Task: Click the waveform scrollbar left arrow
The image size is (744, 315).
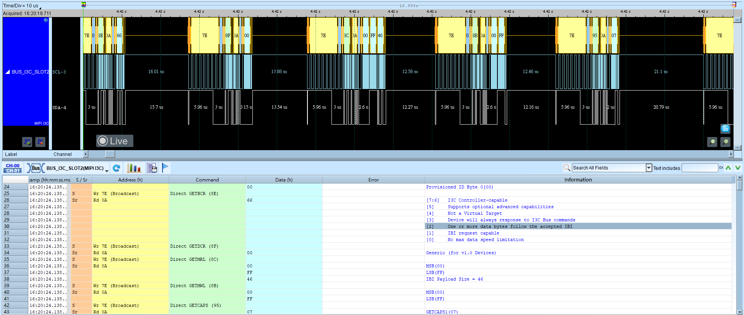Action: pos(86,154)
